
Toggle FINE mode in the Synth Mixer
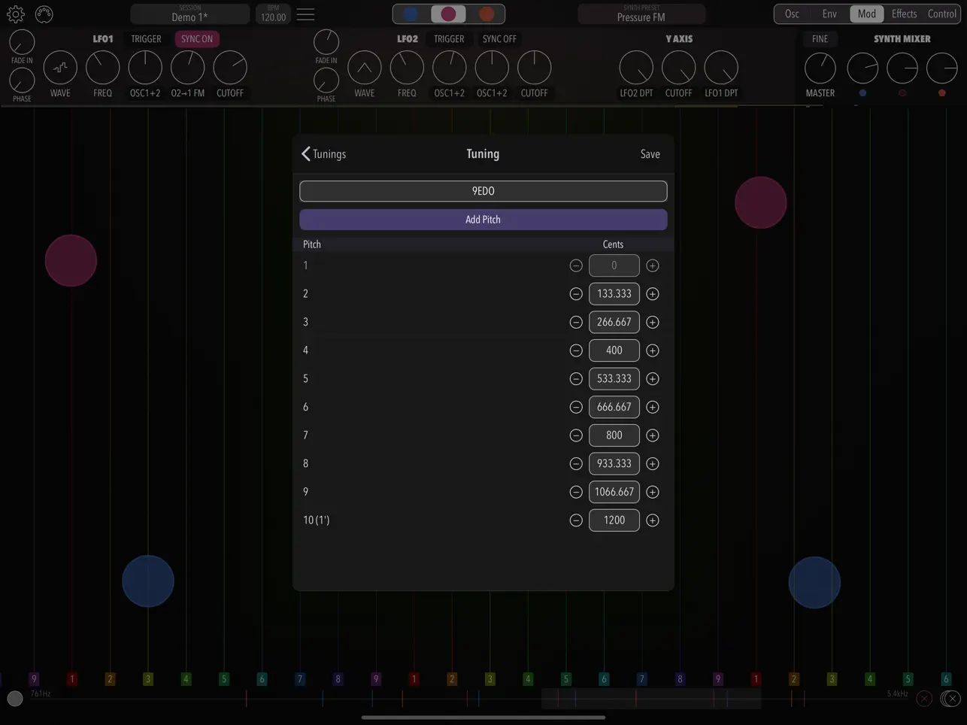click(820, 38)
